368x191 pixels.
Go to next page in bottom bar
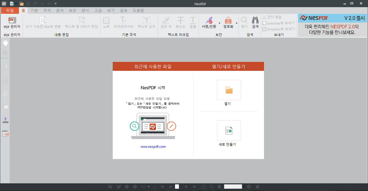point(186,187)
